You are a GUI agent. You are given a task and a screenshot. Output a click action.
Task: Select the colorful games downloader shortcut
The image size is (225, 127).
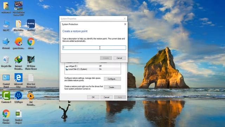[19, 43]
